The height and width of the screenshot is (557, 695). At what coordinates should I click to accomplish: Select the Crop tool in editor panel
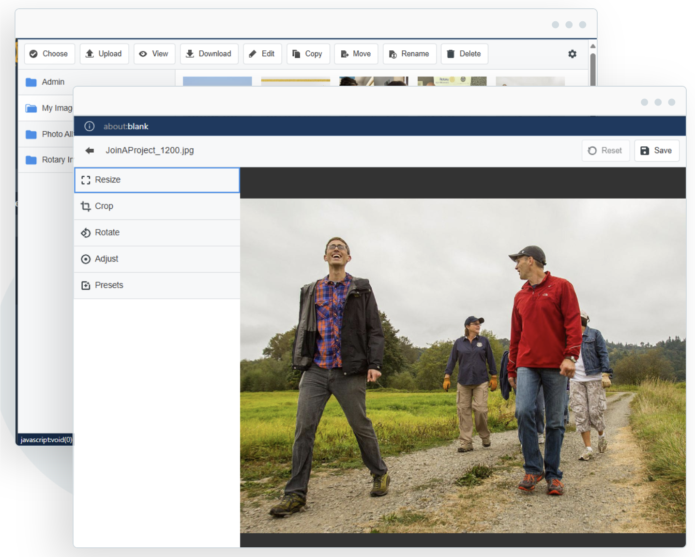157,206
